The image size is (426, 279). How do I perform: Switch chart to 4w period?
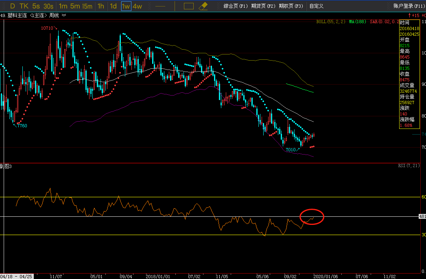pos(138,6)
